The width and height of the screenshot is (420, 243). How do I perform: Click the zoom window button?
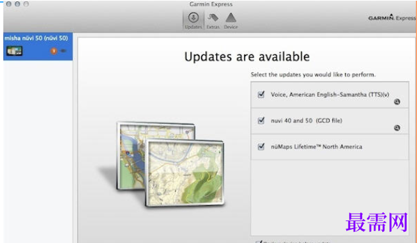[x=27, y=4]
